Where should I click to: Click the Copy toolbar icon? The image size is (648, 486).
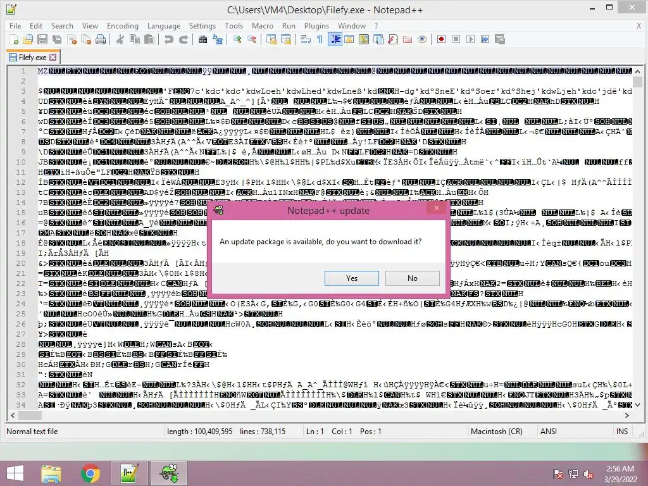pos(135,39)
